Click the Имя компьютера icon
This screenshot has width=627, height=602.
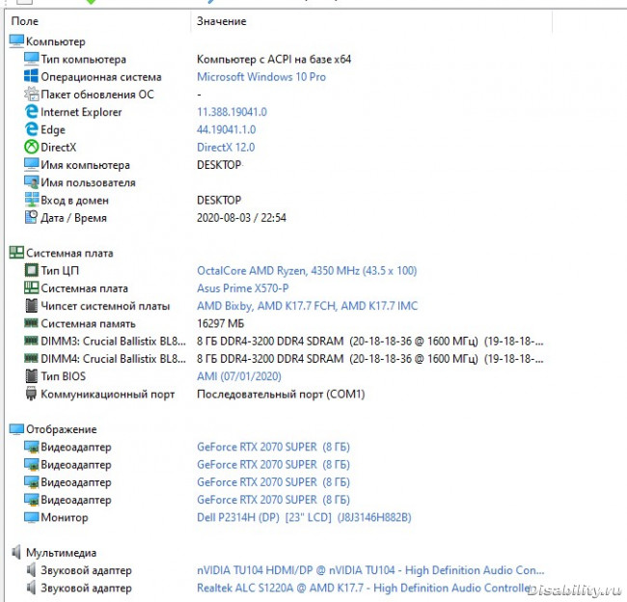pyautogui.click(x=31, y=164)
